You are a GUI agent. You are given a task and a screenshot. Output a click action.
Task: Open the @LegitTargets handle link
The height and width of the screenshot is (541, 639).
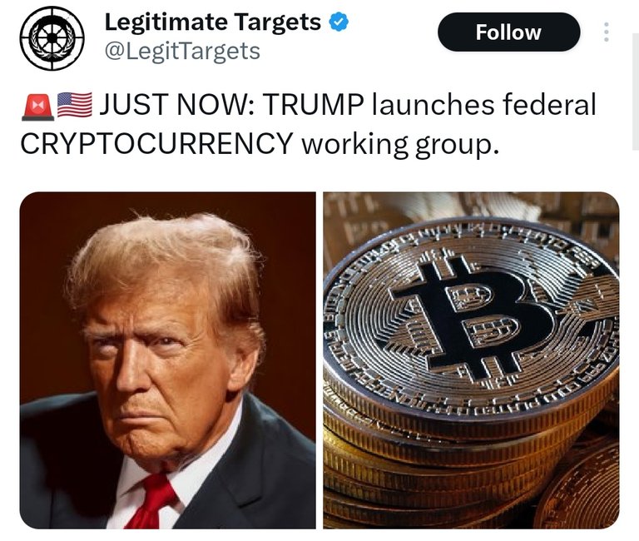[x=182, y=52]
